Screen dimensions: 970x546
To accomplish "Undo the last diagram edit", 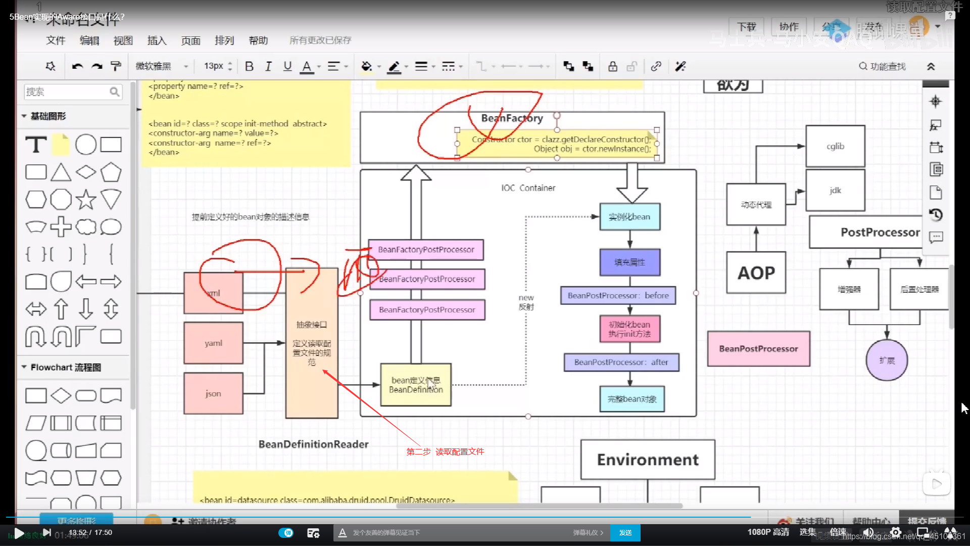I will [77, 66].
